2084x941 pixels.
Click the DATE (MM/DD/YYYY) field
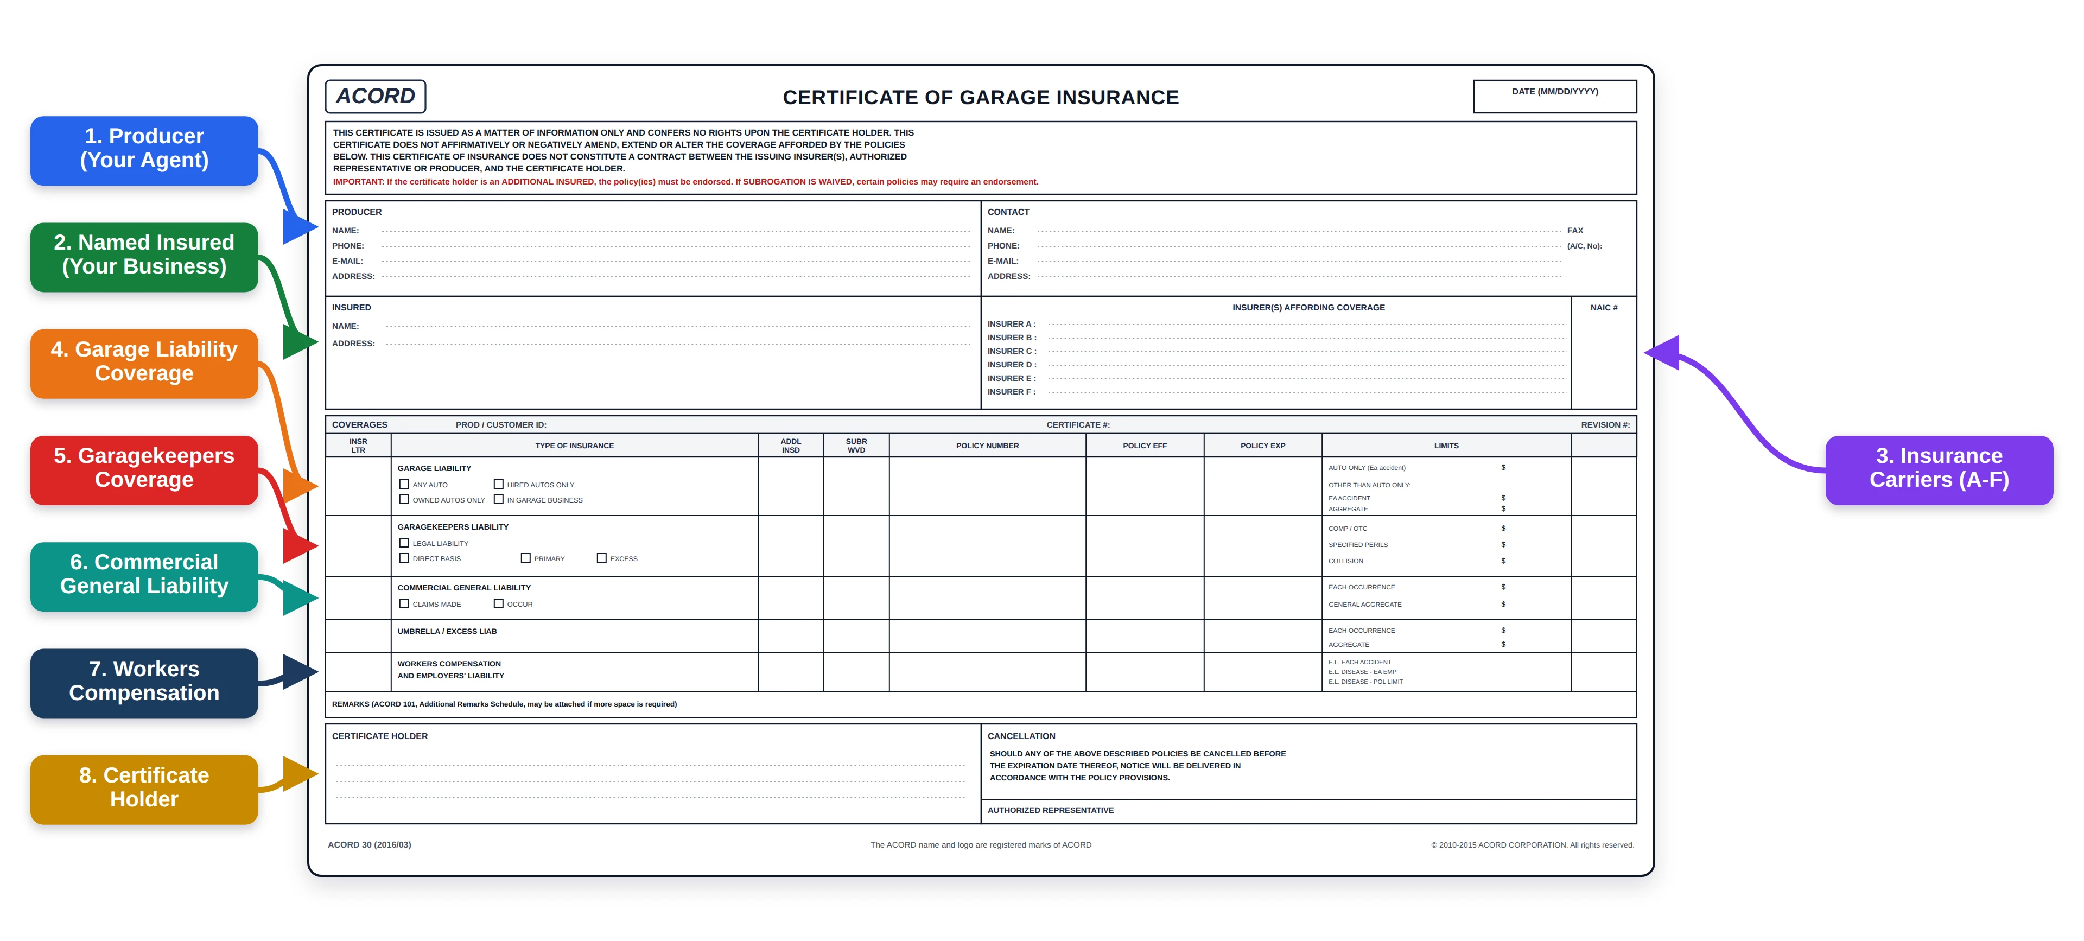point(1554,96)
